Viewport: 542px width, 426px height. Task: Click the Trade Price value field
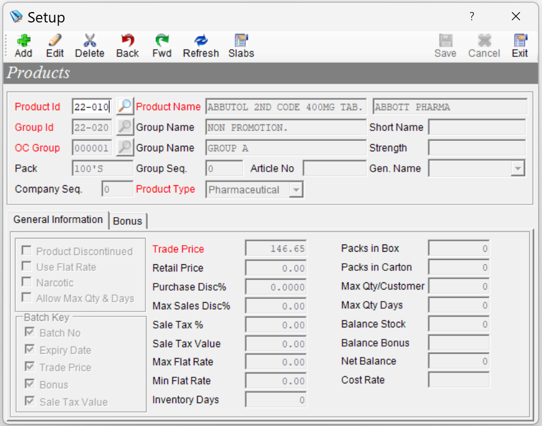click(276, 248)
